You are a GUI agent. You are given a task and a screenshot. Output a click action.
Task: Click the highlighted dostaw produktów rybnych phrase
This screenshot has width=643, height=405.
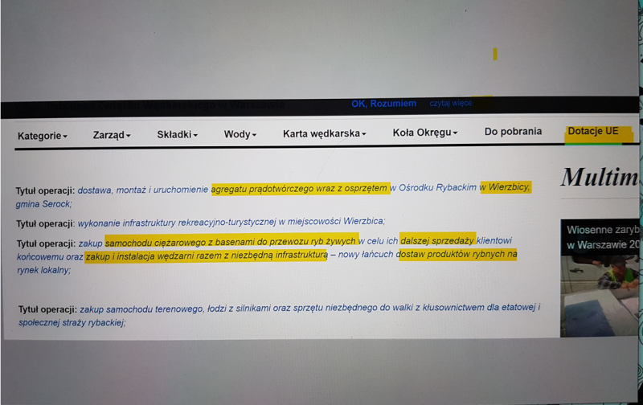click(x=457, y=256)
